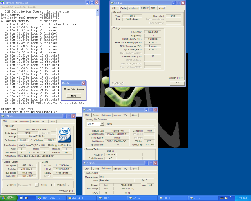Click the title bar icon of the CPU-Z window with Memory Slot Selection
This screenshot has width=251, height=201.
pos(85,110)
